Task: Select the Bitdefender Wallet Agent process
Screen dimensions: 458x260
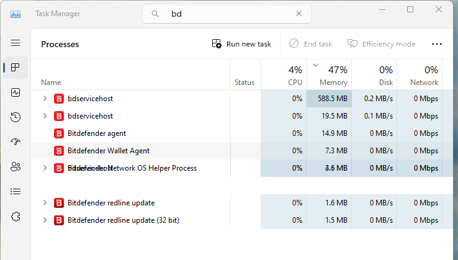Action: 109,151
